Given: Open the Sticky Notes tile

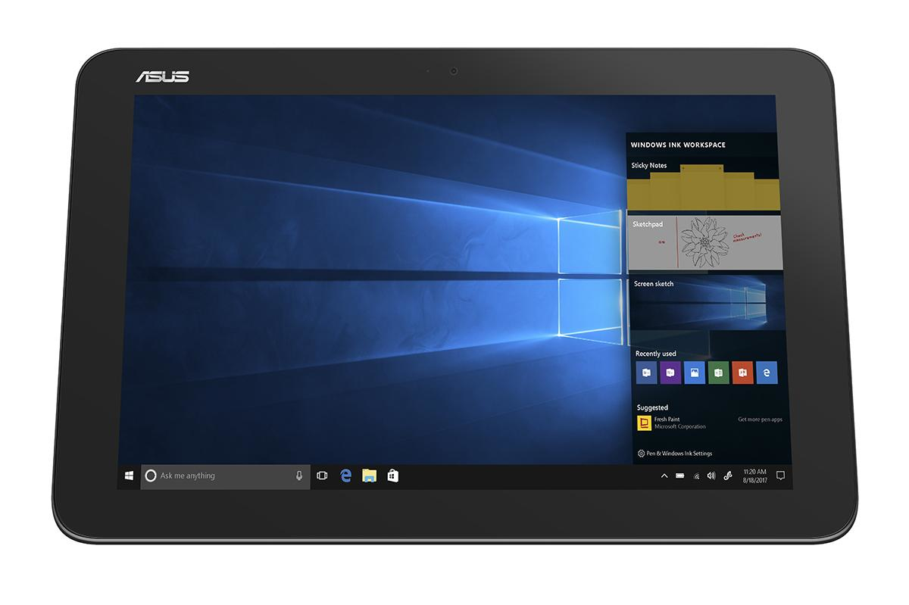Looking at the screenshot, I should click(x=703, y=184).
